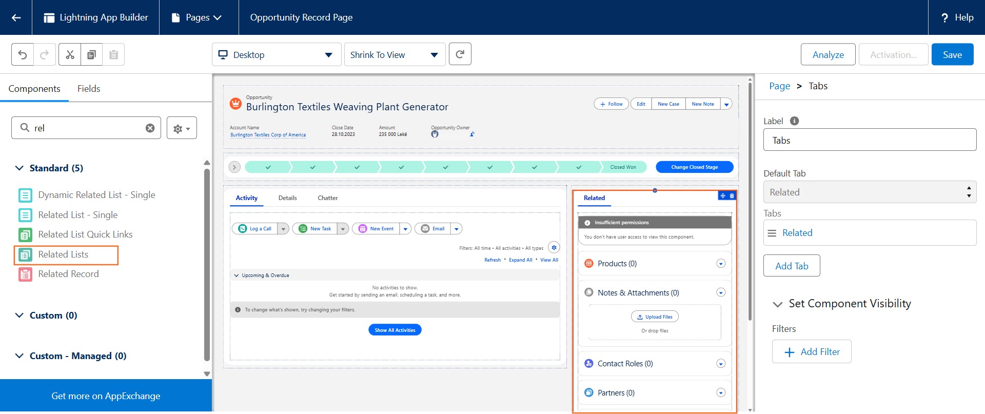
Task: Click the change owner icon
Action: 472,134
